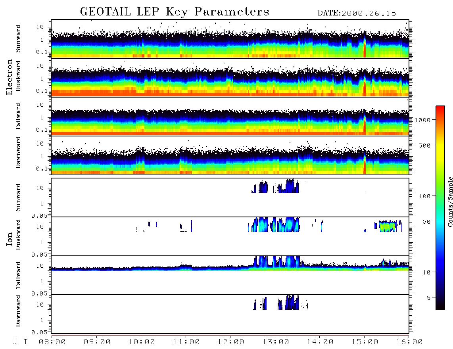Click the "U T" time axis label
The image size is (453, 349).
[20, 342]
